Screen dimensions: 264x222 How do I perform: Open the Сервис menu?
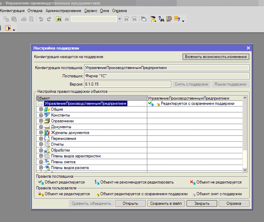click(91, 11)
